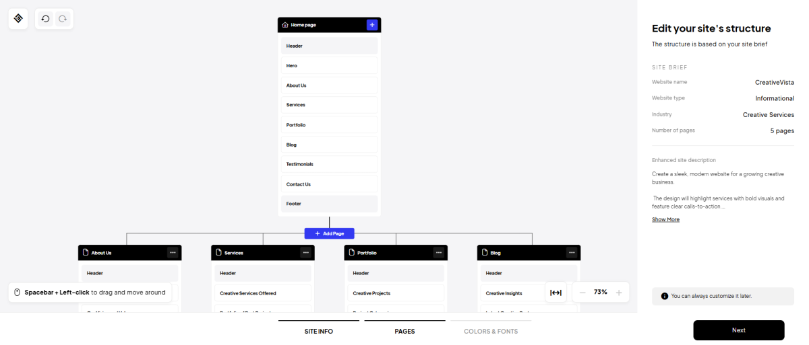The width and height of the screenshot is (809, 345).
Task: Select Creative Services Offered section
Action: (263, 293)
